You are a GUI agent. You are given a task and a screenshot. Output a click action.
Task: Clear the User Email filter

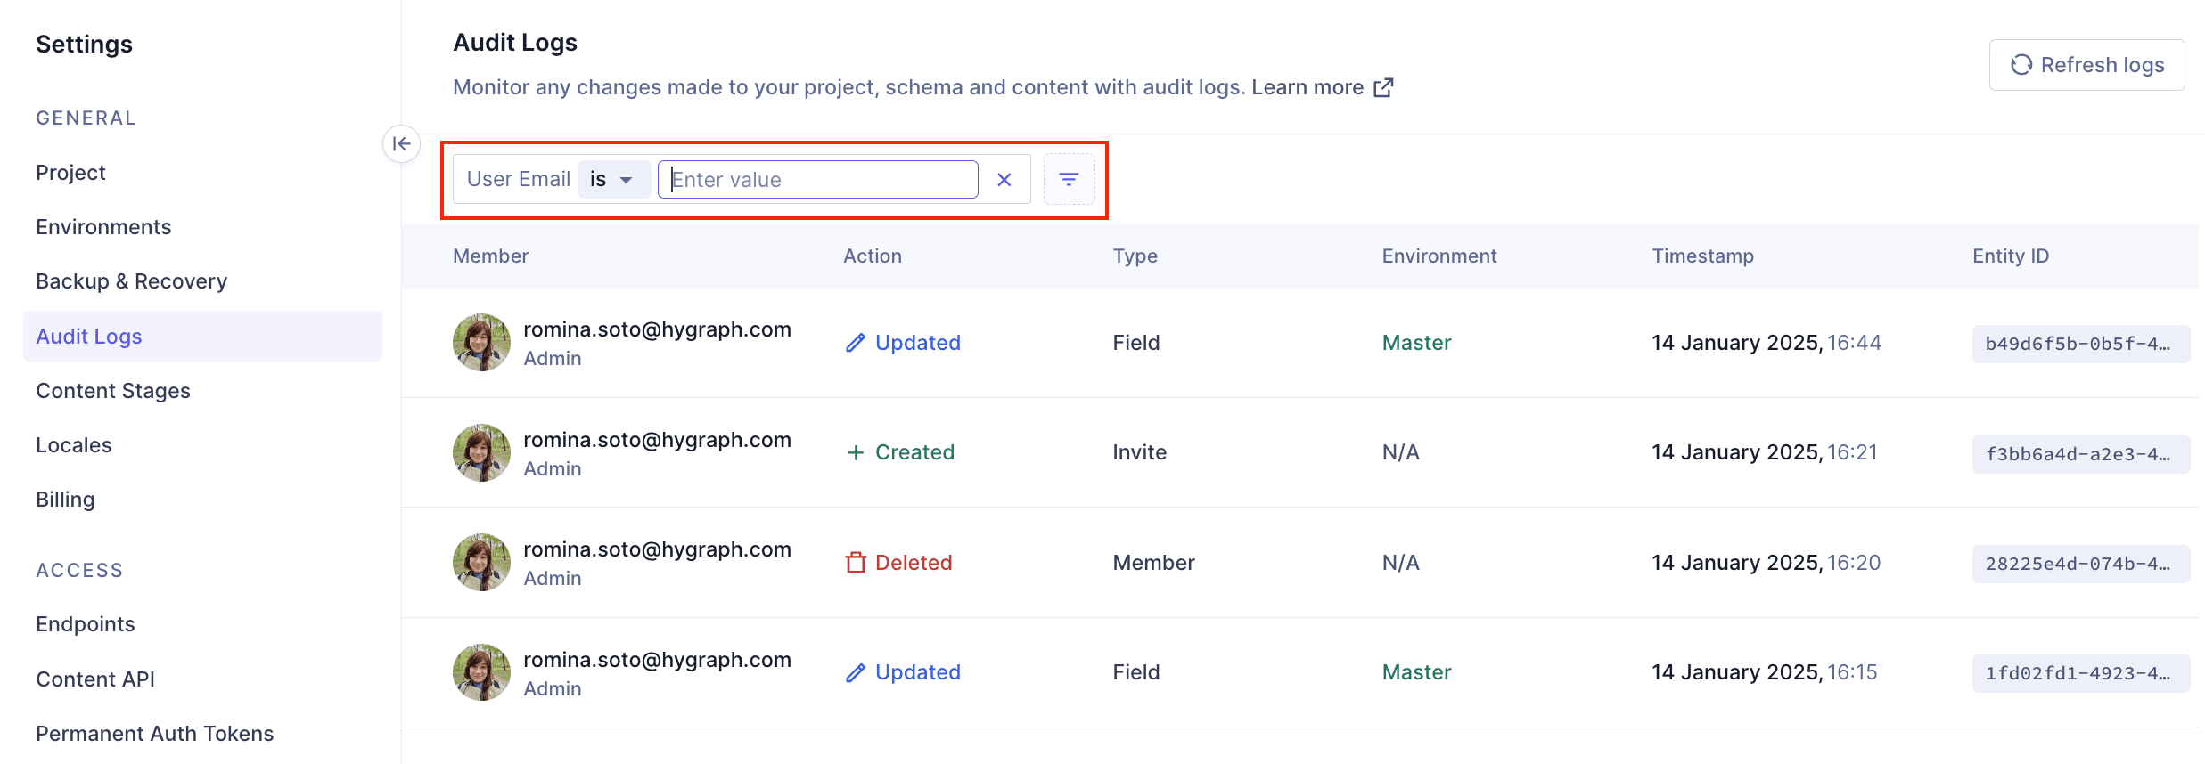tap(1004, 180)
